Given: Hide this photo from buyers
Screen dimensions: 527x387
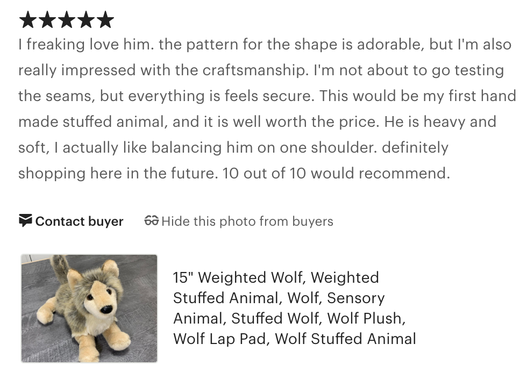Looking at the screenshot, I should click(x=247, y=221).
